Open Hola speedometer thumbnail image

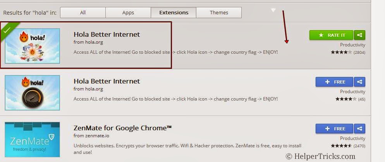[x=33, y=93]
